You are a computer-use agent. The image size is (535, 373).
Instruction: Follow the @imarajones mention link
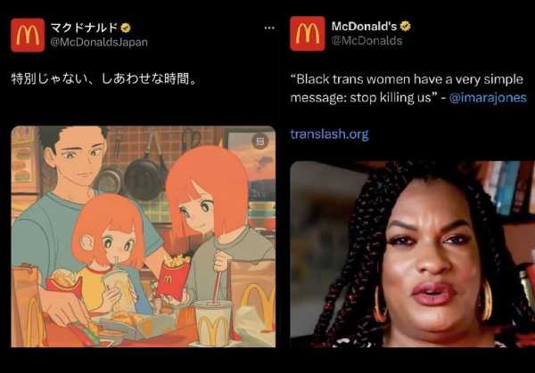(x=488, y=98)
